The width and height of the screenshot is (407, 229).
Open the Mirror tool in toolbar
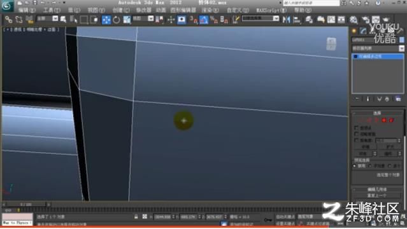(287, 20)
